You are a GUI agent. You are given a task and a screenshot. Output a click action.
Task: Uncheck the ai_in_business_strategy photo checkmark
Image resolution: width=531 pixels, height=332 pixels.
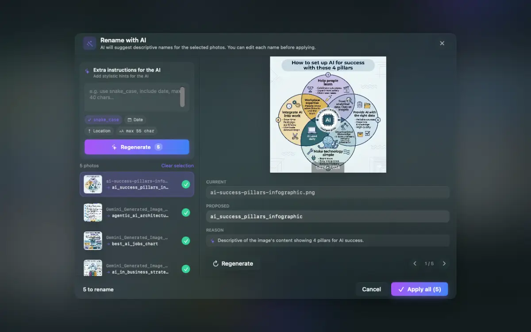186,269
